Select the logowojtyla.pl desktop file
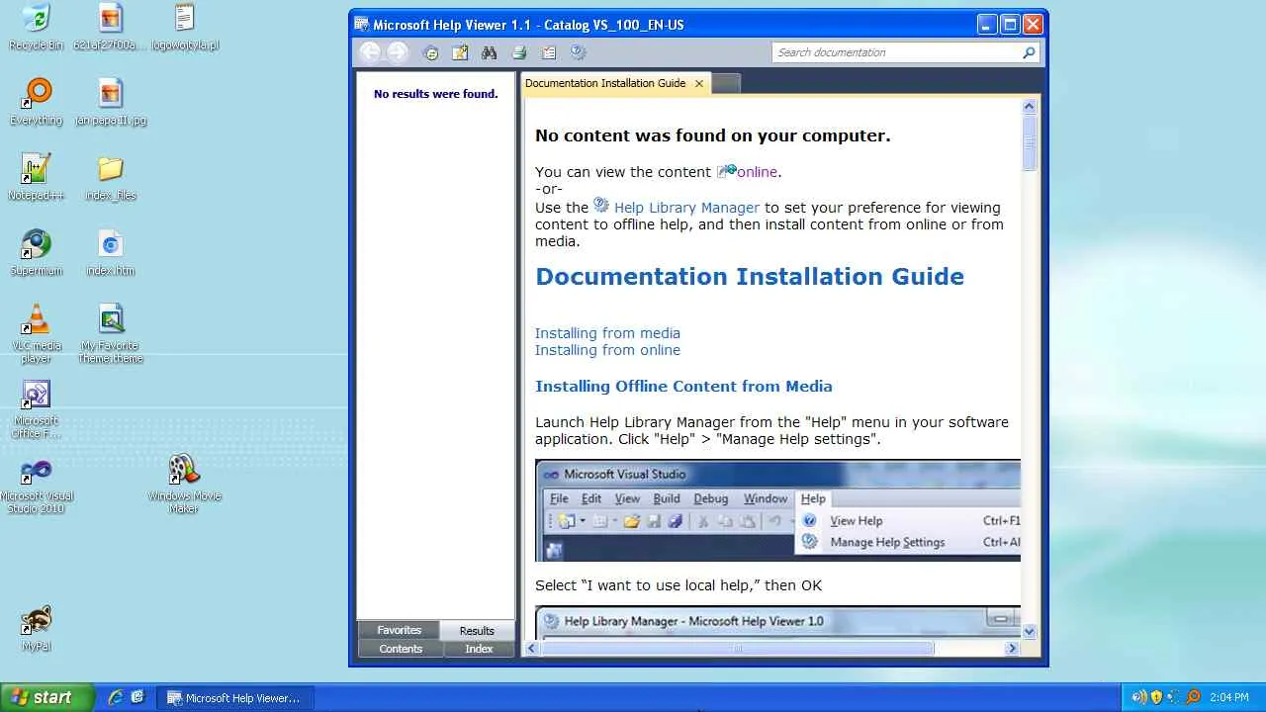Screen dimensions: 1266x712 tap(185, 28)
